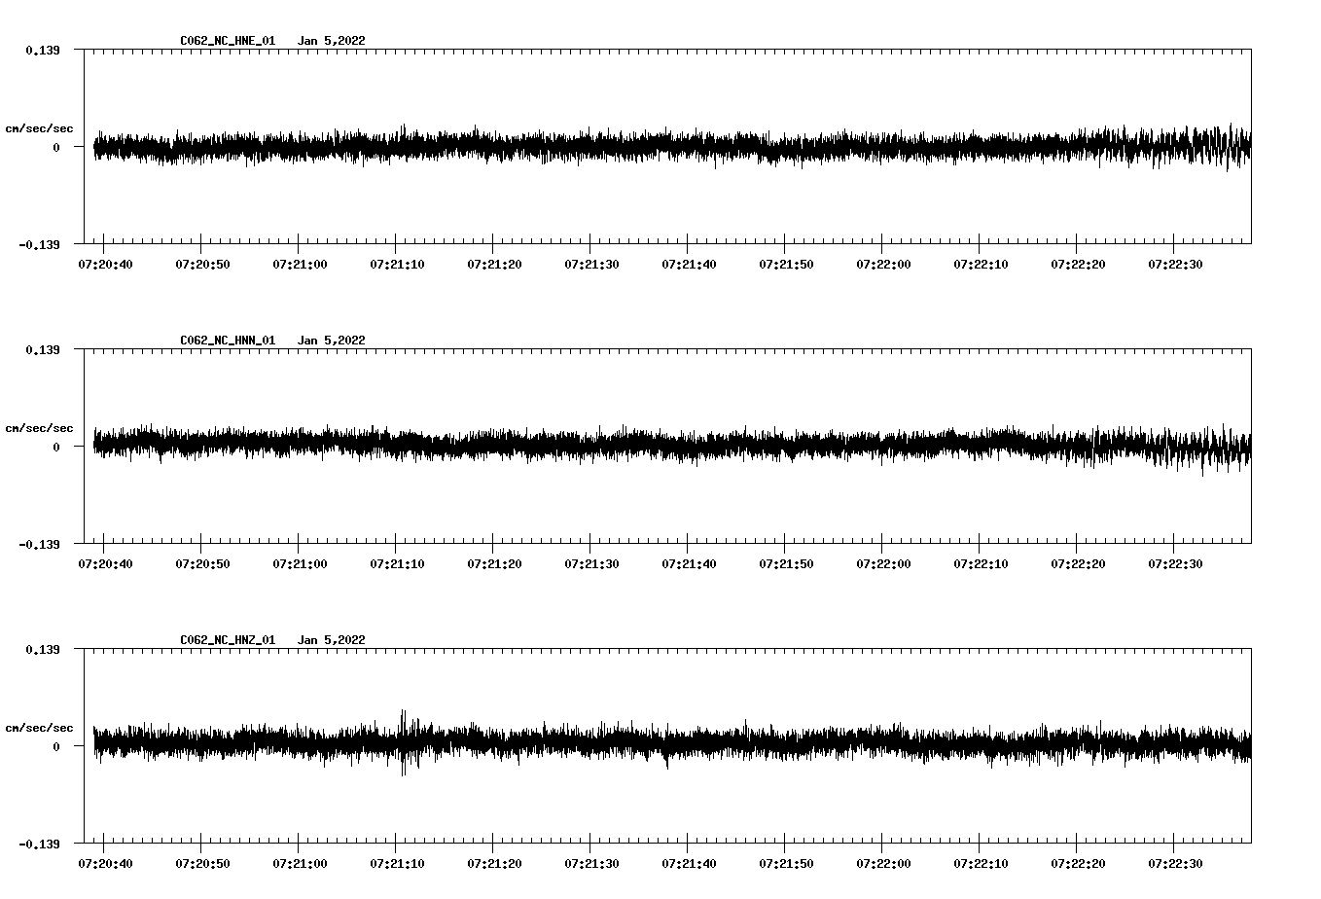Click the C062_NC_HNZ_01 plot title
This screenshot has width=1321, height=899.
tap(228, 640)
